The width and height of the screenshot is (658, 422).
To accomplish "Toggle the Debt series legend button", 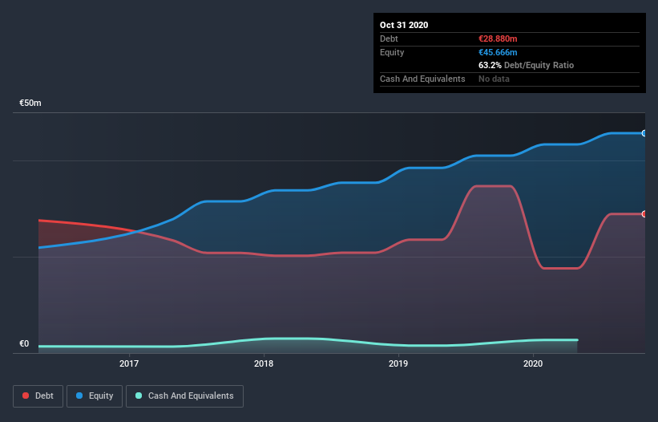I will click(x=38, y=396).
